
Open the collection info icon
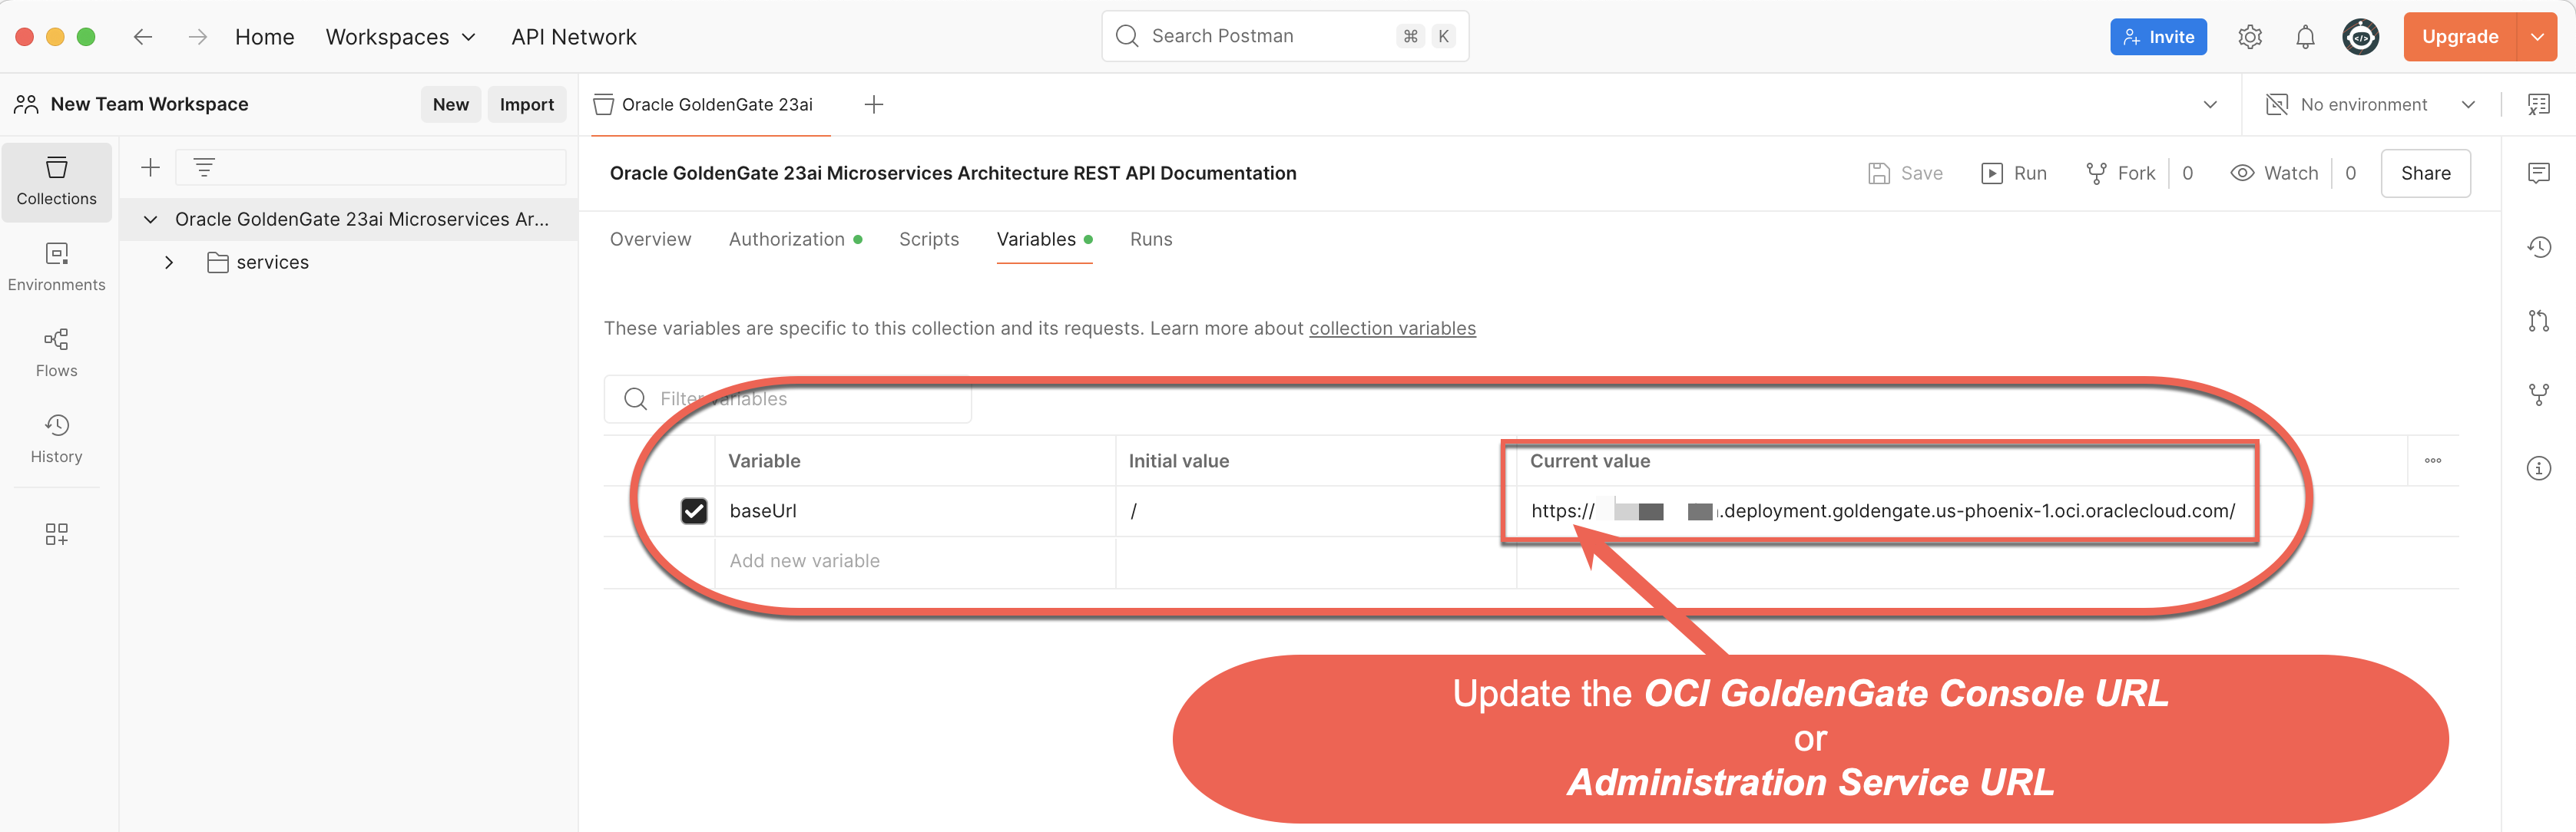[x=2538, y=467]
